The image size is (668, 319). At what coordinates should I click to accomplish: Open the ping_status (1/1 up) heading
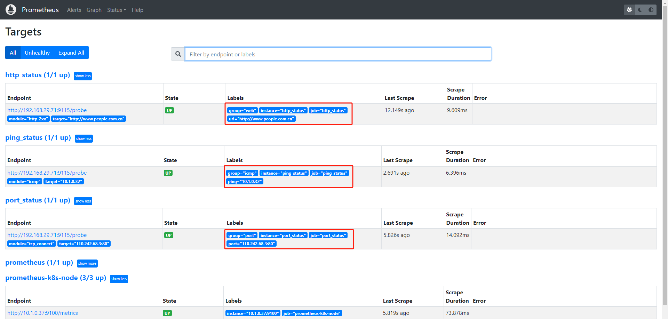click(x=38, y=137)
